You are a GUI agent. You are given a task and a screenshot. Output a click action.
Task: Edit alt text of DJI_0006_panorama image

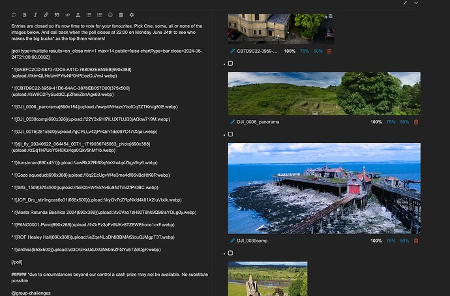(232, 122)
